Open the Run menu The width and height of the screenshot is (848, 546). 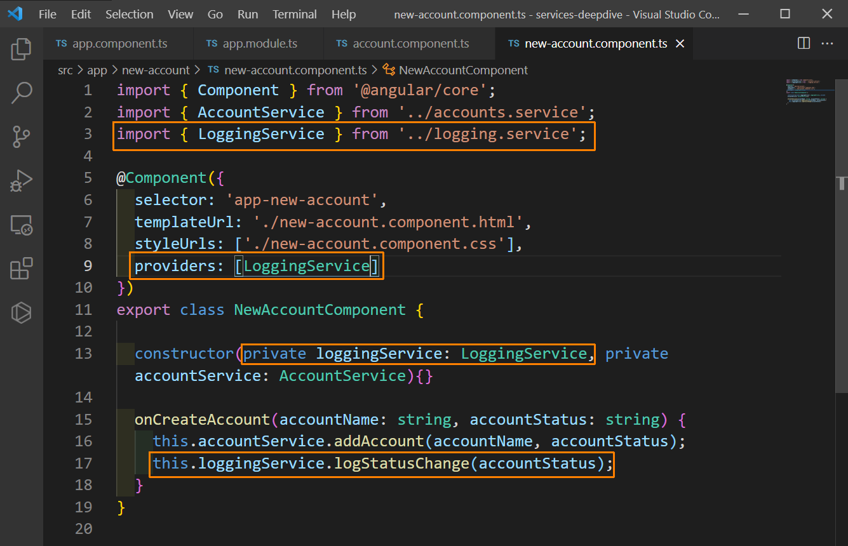(x=248, y=14)
